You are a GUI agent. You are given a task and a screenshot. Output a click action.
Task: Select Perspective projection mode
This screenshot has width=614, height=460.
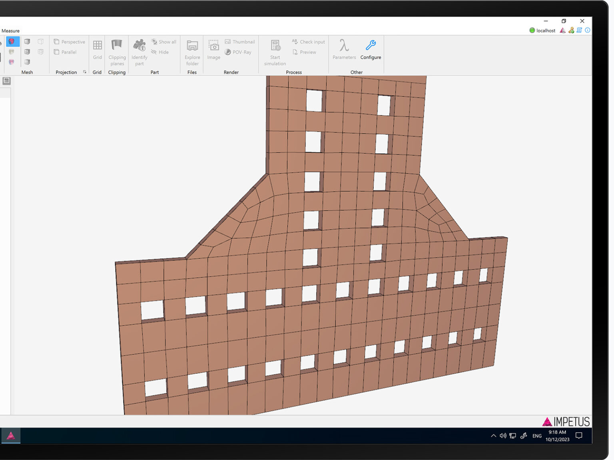(x=70, y=42)
